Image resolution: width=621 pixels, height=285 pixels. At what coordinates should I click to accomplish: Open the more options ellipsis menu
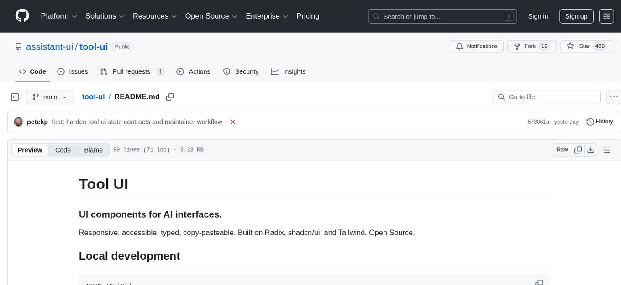pyautogui.click(x=614, y=97)
